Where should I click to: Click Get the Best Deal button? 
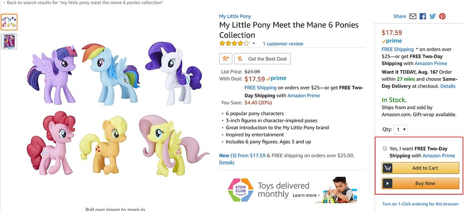(262, 59)
